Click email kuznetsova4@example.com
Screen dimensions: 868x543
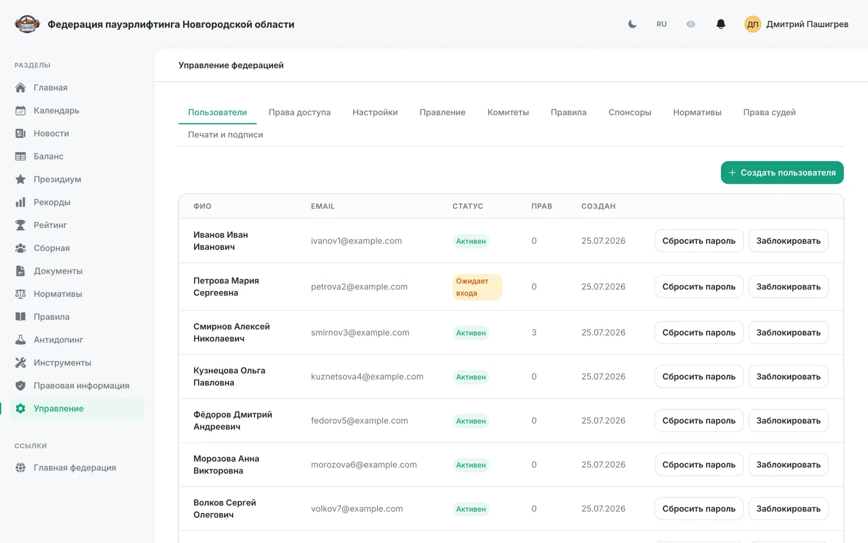(367, 376)
